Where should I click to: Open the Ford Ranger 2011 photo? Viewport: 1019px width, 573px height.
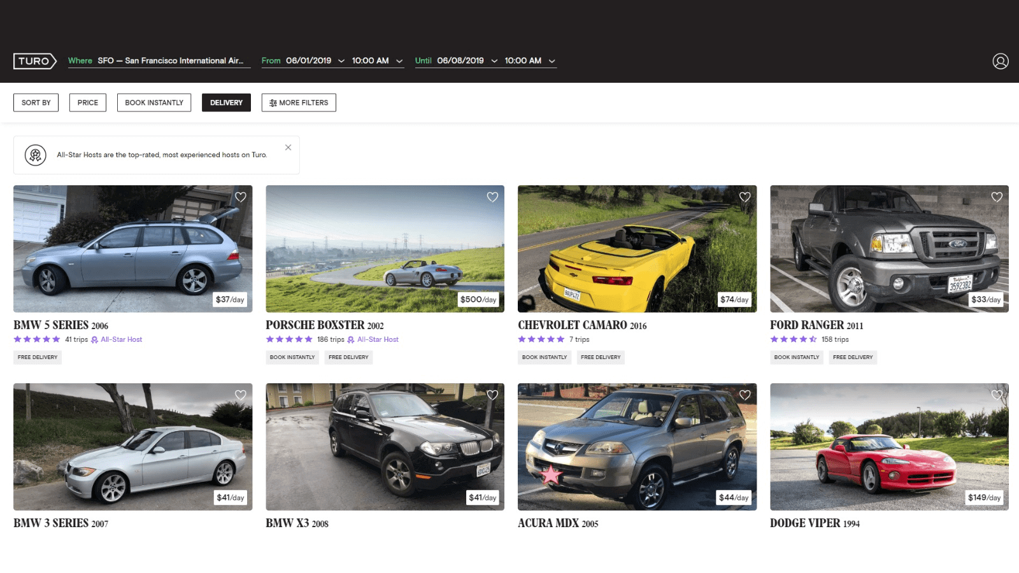(x=889, y=249)
